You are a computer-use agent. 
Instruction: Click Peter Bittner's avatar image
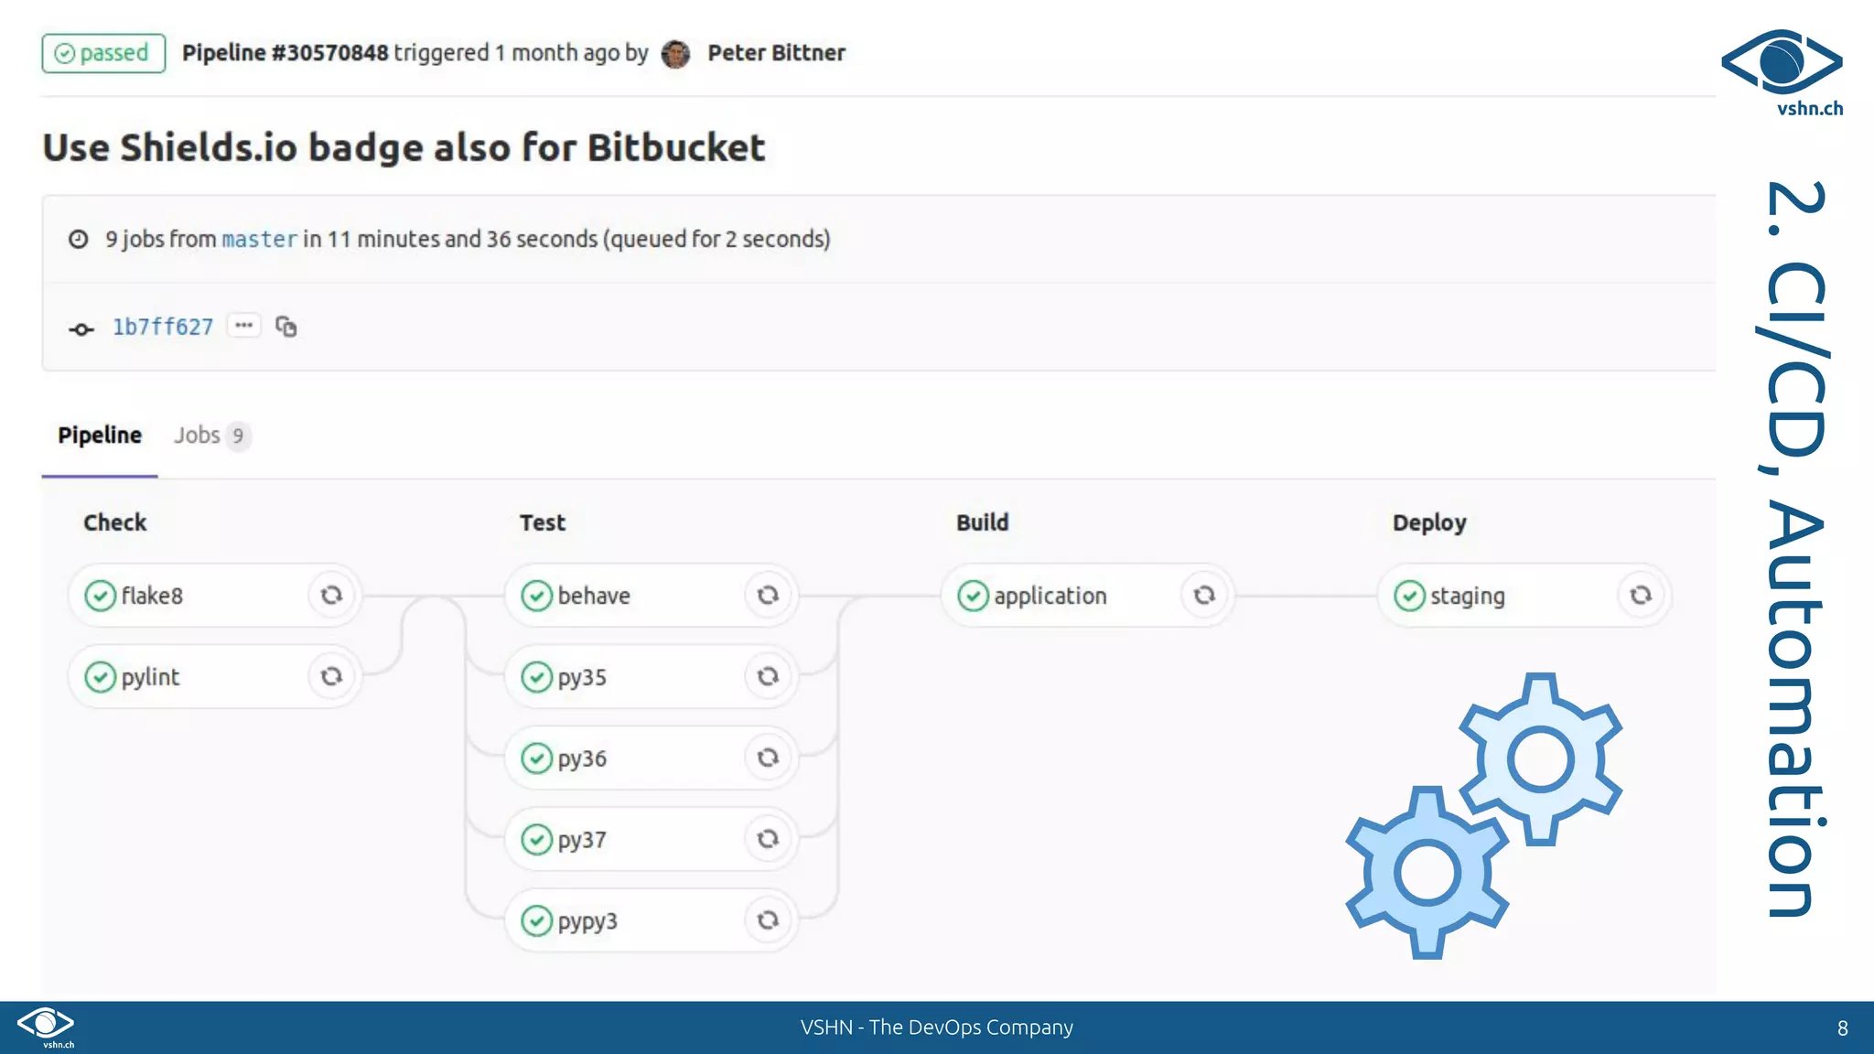(x=675, y=54)
